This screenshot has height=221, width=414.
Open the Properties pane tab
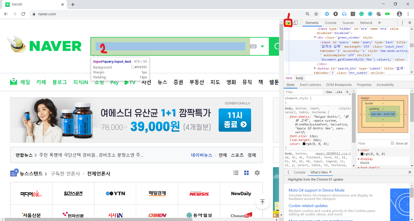coord(364,85)
